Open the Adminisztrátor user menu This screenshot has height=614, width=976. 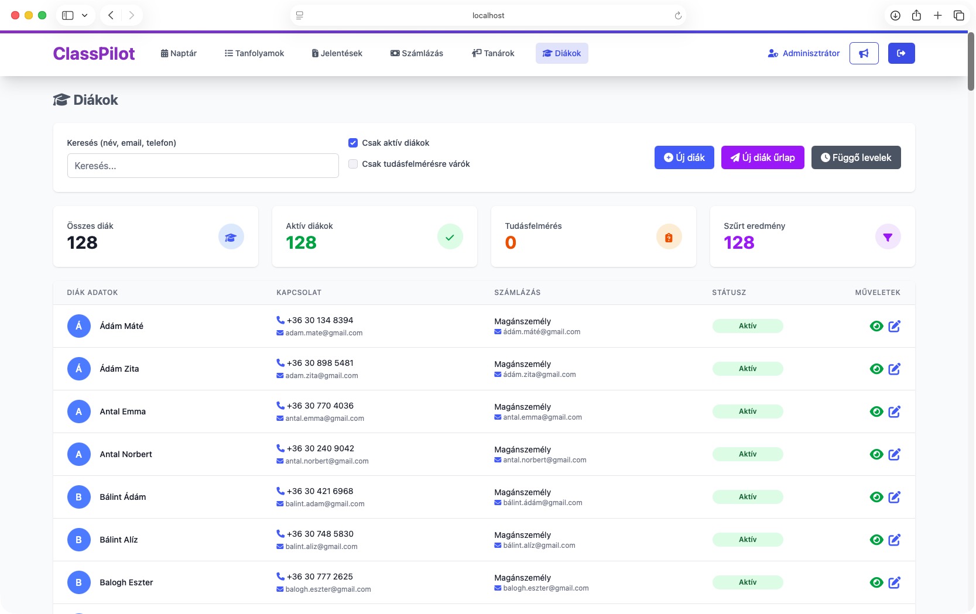803,53
